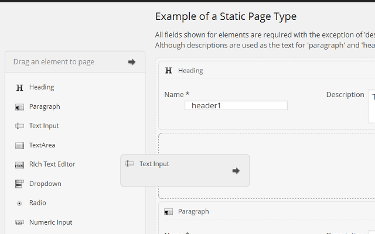This screenshot has height=234, width=375.
Task: Click the Dropdown element icon
Action: (x=19, y=184)
